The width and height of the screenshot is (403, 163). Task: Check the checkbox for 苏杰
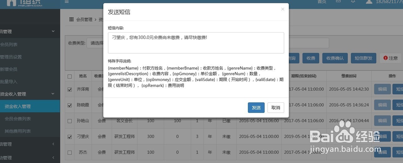coord(70,152)
